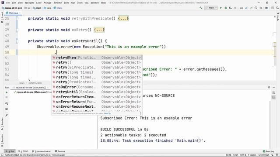Rerun using Run panel green play icon
This screenshot has height=157, width=280.
[7, 92]
